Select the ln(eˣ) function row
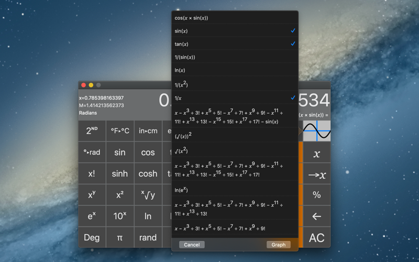Viewport: 419px width, 262px height. (x=235, y=189)
